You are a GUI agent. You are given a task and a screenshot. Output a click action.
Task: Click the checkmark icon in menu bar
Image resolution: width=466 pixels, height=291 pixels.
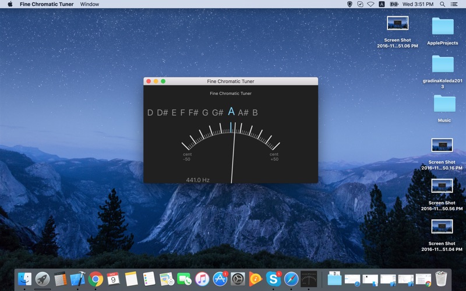(x=360, y=4)
